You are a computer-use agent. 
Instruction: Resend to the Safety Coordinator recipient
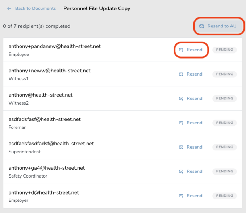(x=191, y=171)
